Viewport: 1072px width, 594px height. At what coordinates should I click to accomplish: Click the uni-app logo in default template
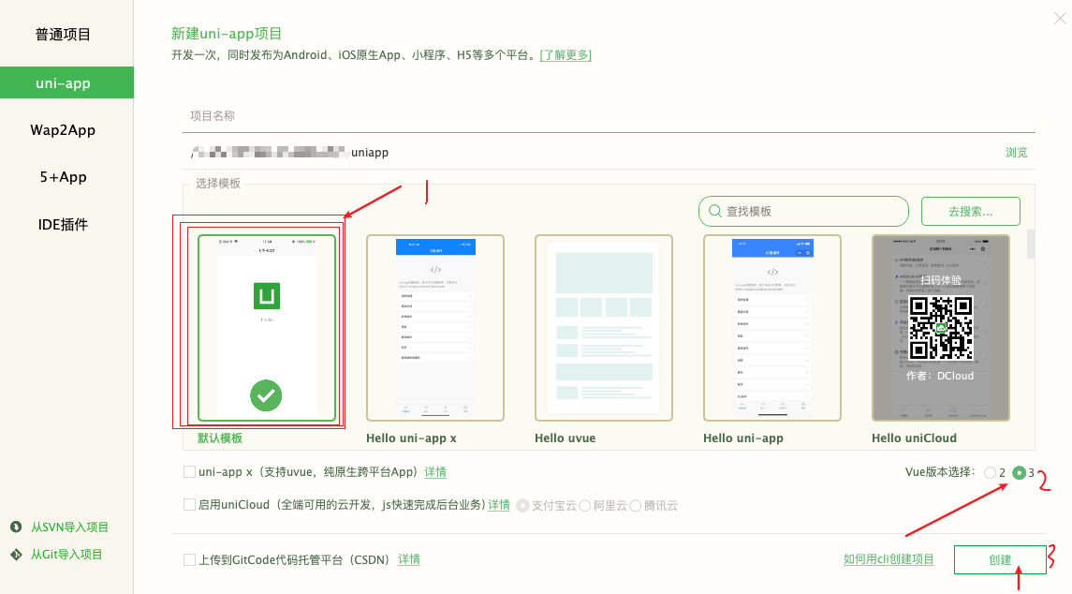pos(267,296)
